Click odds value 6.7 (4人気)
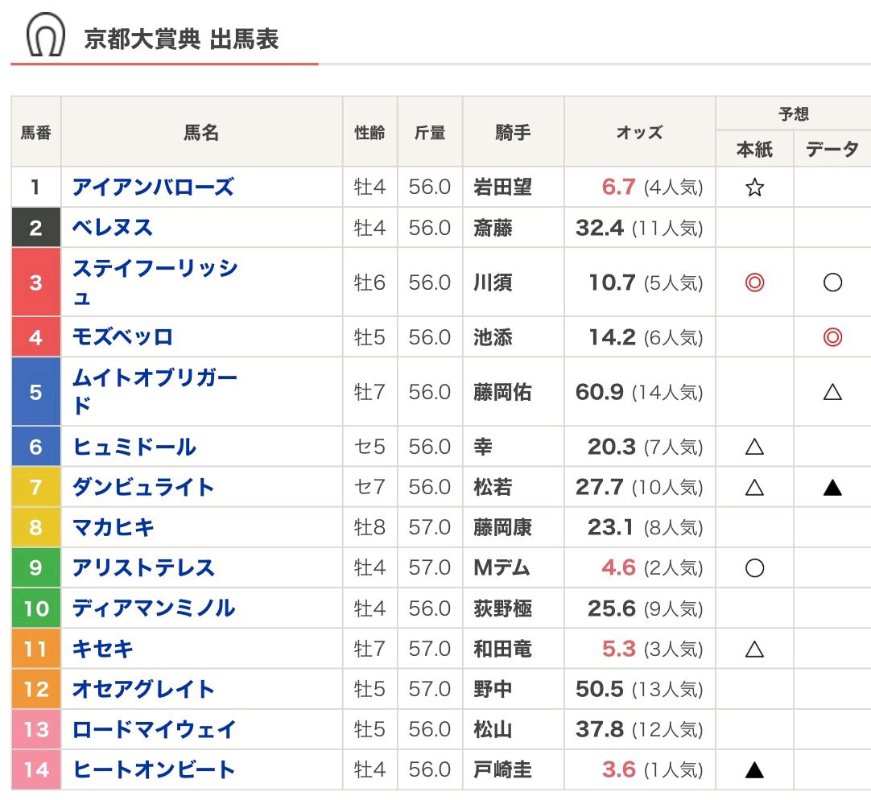 pyautogui.click(x=652, y=188)
